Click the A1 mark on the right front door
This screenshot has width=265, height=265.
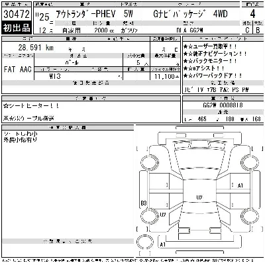240,185
